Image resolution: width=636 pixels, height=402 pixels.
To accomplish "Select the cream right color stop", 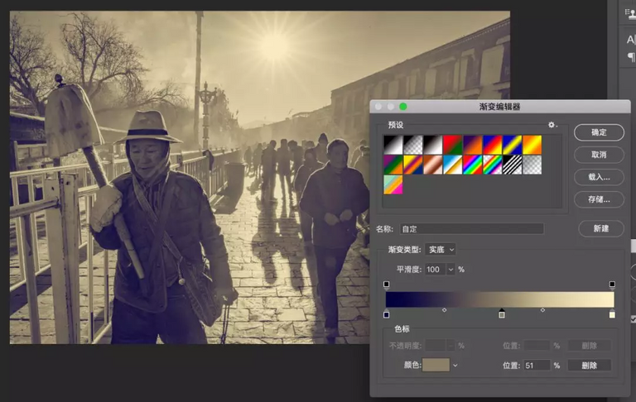I will click(612, 314).
